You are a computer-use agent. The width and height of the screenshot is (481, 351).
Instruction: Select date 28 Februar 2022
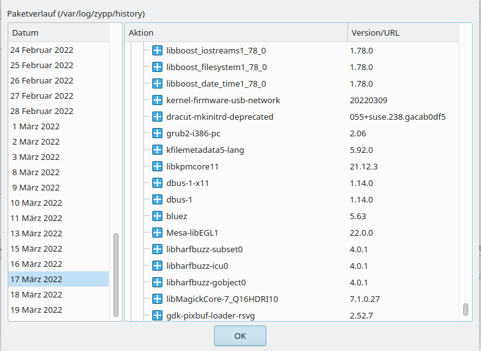[x=59, y=111]
